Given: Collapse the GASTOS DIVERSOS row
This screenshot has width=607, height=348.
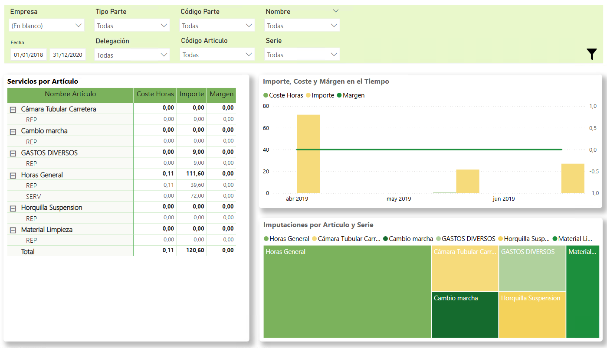Looking at the screenshot, I should [x=13, y=153].
